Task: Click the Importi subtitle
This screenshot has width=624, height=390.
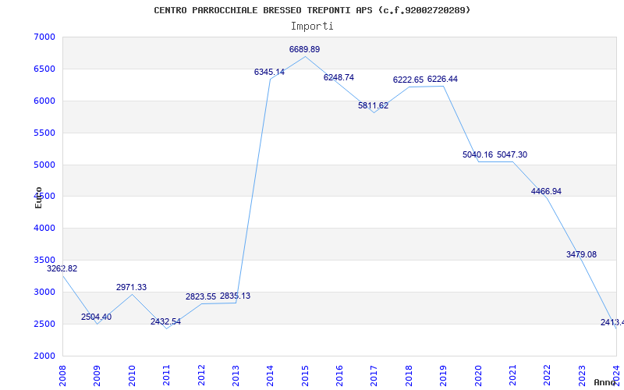Action: click(x=312, y=27)
